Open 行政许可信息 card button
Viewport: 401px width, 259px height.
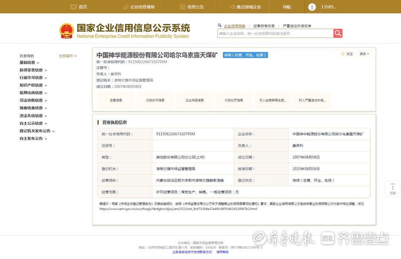155,100
